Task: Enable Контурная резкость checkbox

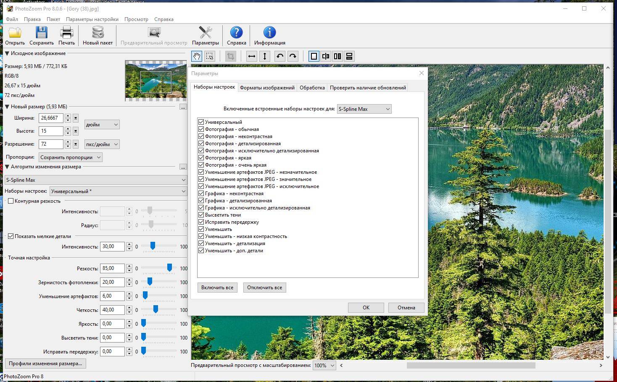Action: [11, 201]
